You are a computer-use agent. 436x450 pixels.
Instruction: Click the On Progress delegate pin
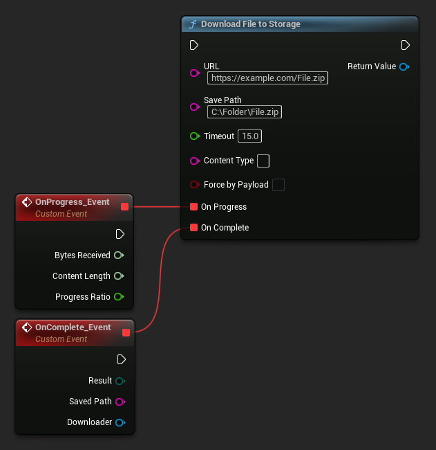[x=194, y=207]
